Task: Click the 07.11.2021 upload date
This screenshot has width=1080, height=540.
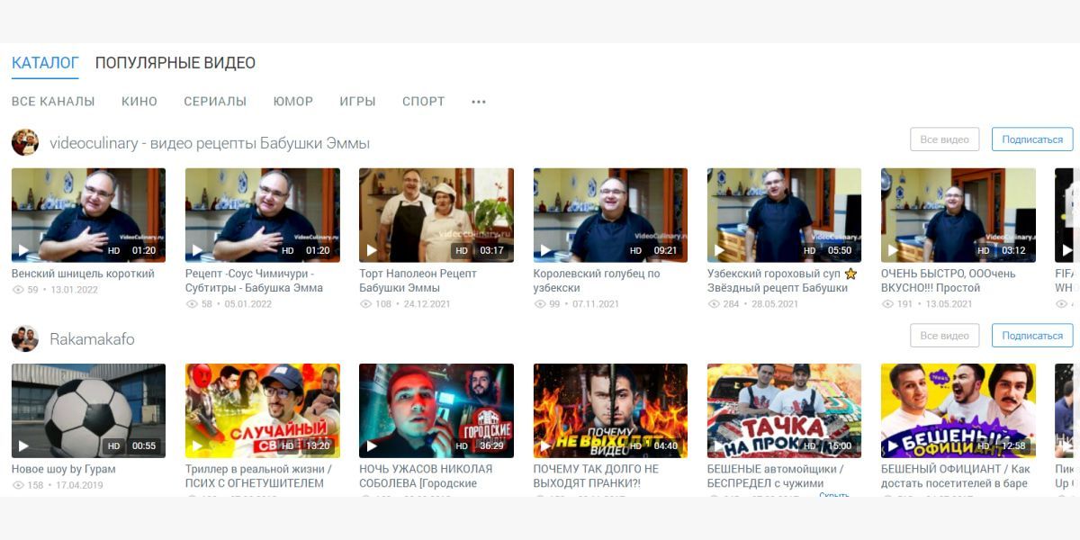Action: (596, 304)
